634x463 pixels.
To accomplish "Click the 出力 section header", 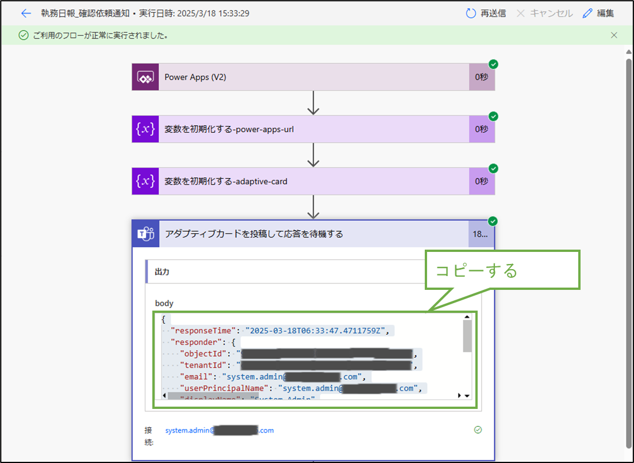I will [285, 271].
